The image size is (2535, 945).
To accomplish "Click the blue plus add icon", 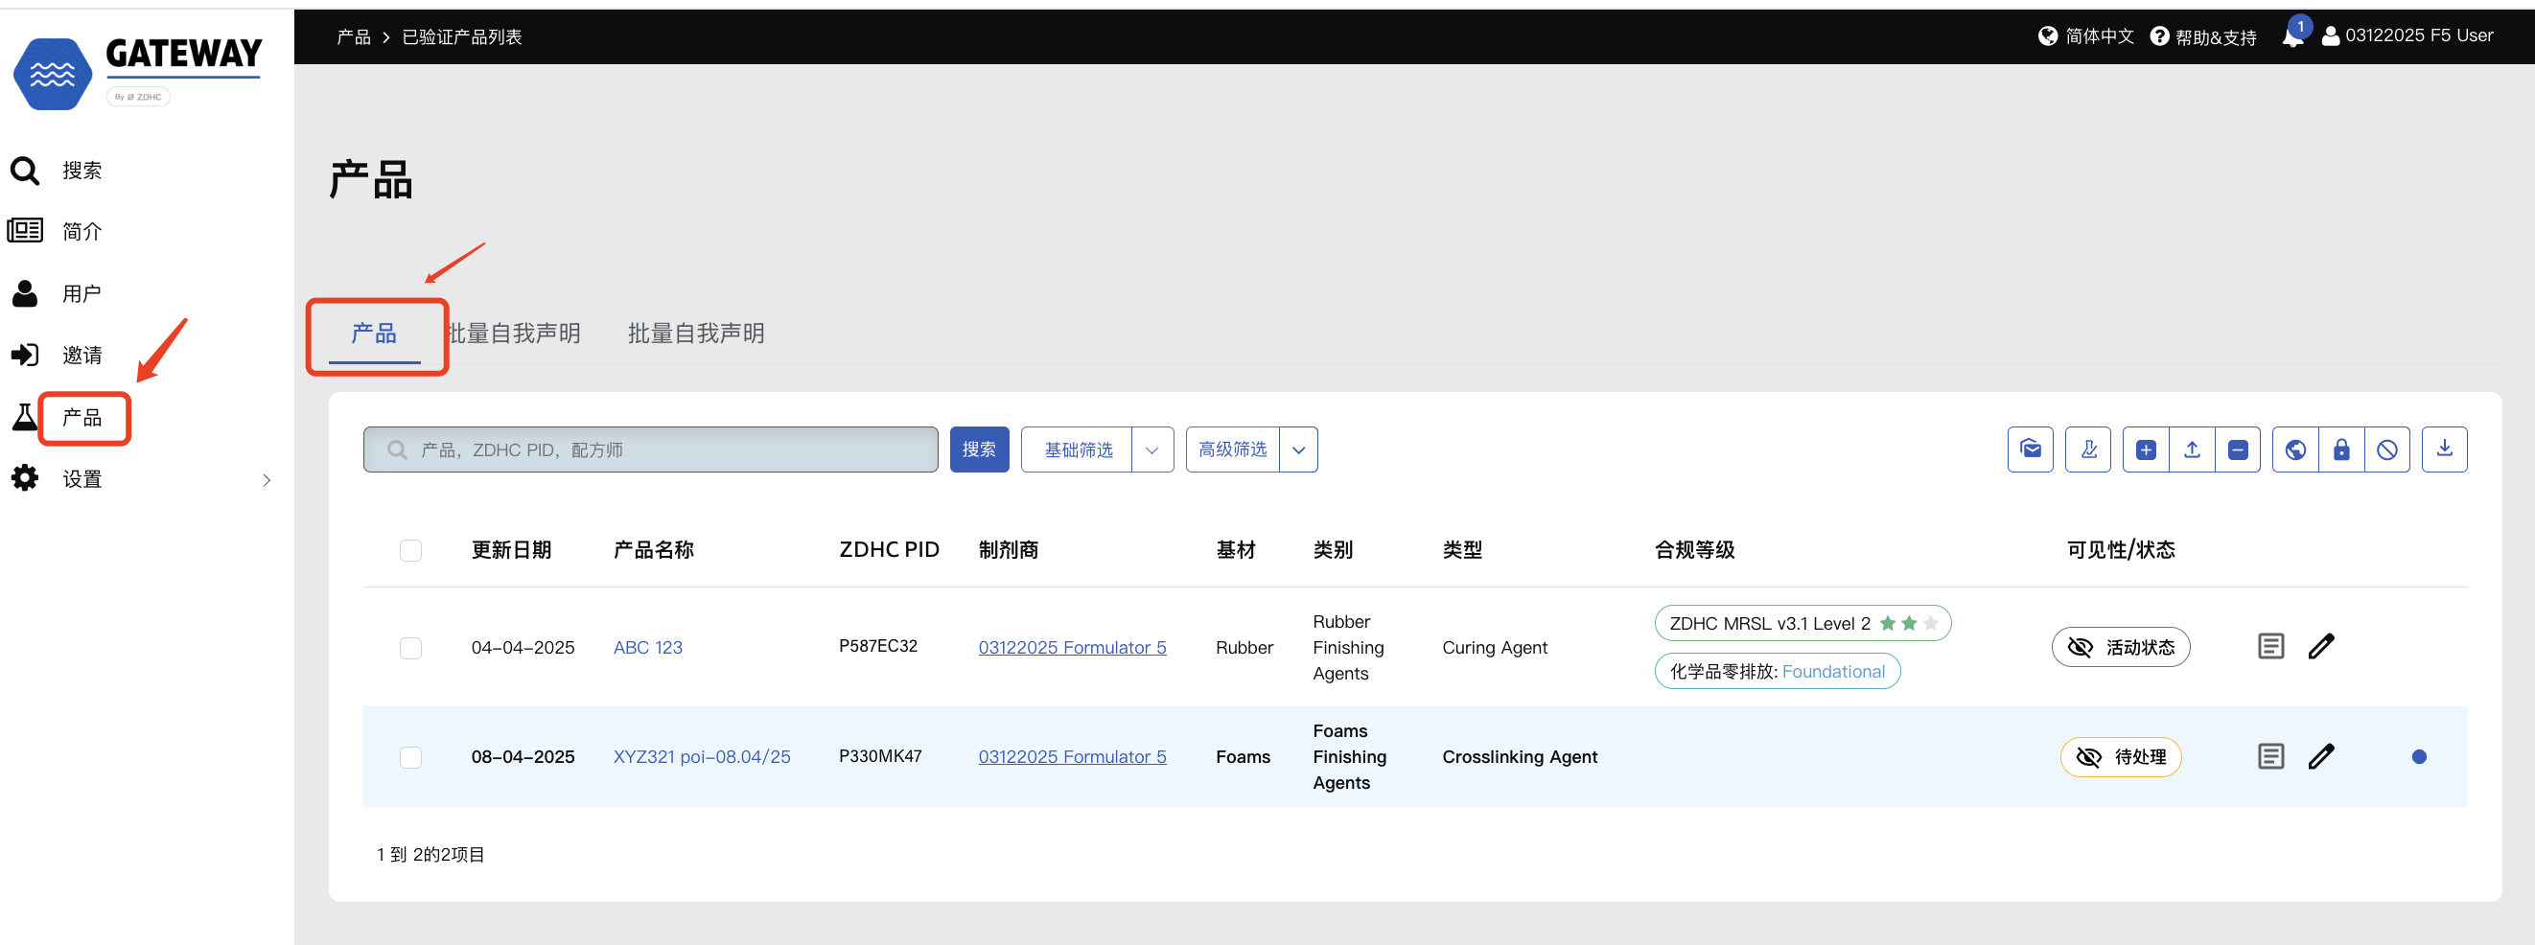I will 2146,449.
